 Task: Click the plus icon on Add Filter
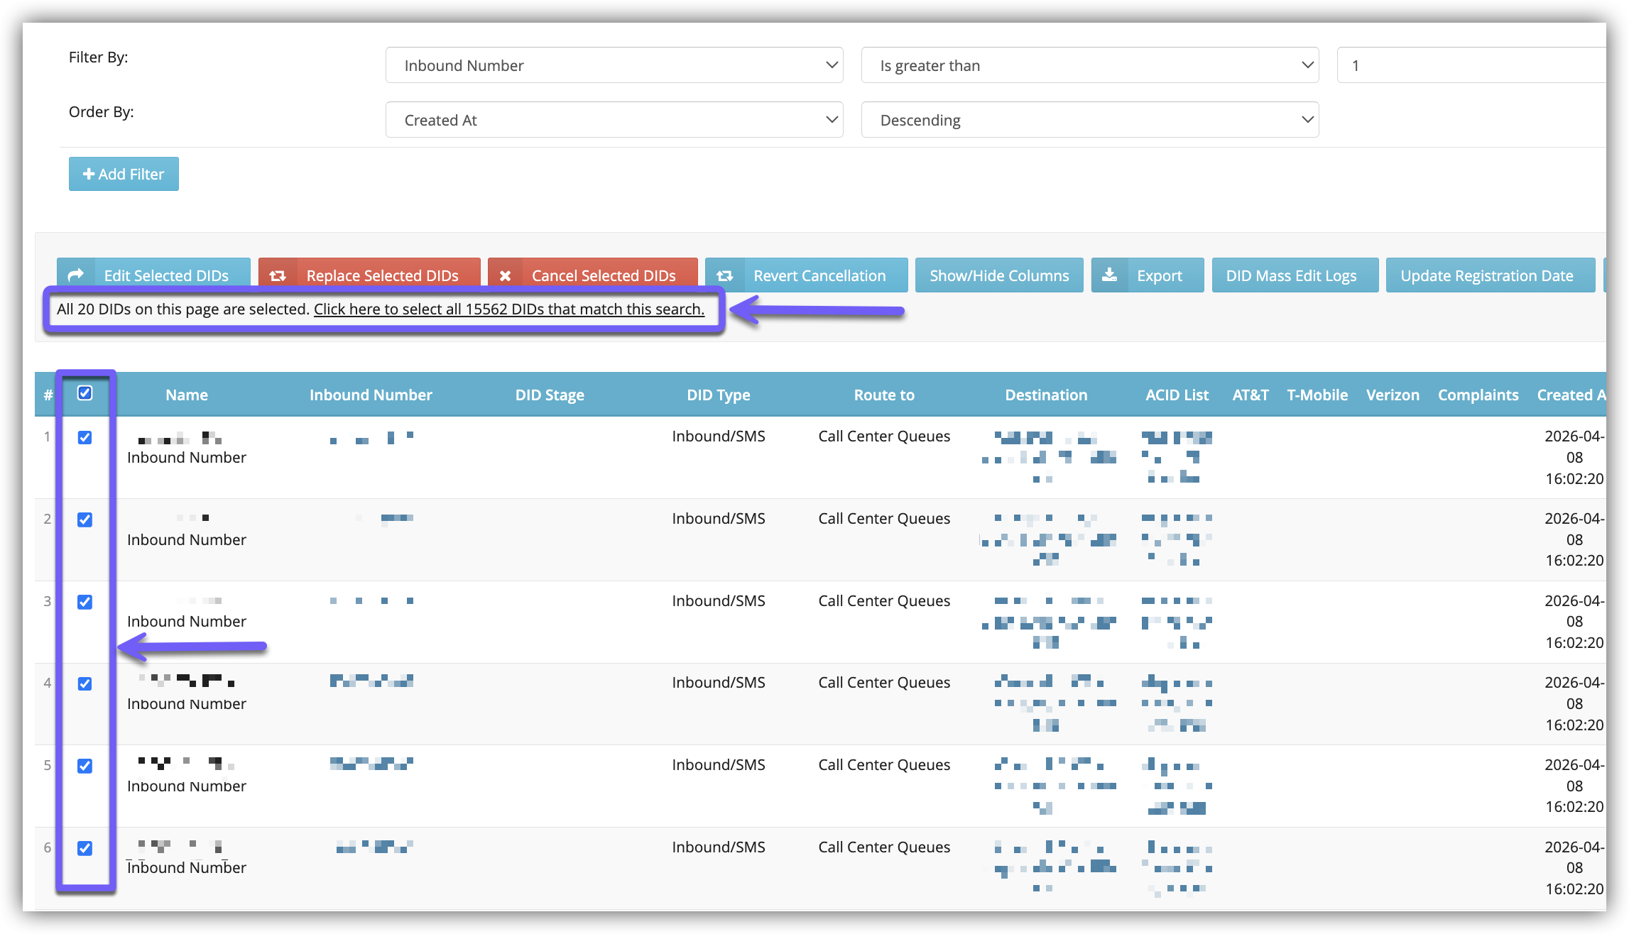(89, 174)
